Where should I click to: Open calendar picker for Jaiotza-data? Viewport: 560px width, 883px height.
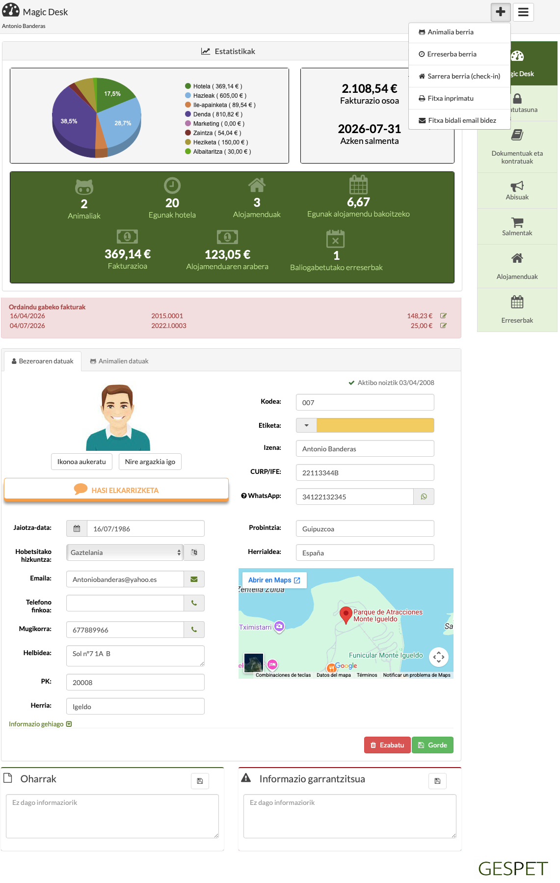point(77,528)
